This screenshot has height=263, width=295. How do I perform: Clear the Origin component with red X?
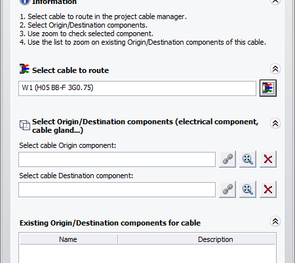click(x=268, y=159)
